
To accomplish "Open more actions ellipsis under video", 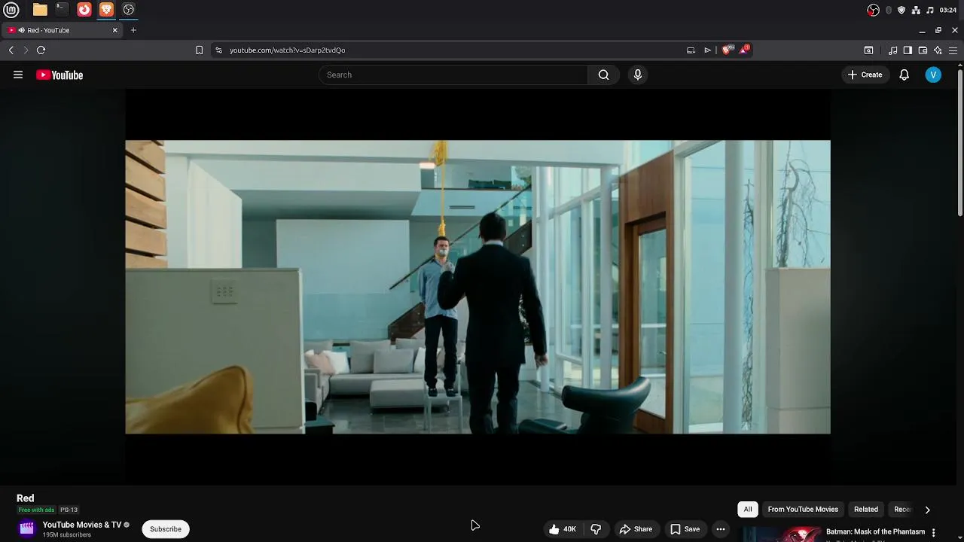I will point(721,529).
